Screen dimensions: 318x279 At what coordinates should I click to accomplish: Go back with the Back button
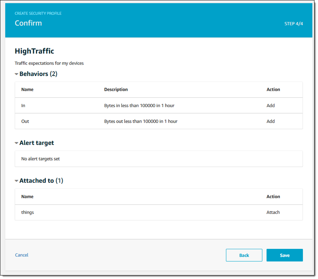click(244, 255)
